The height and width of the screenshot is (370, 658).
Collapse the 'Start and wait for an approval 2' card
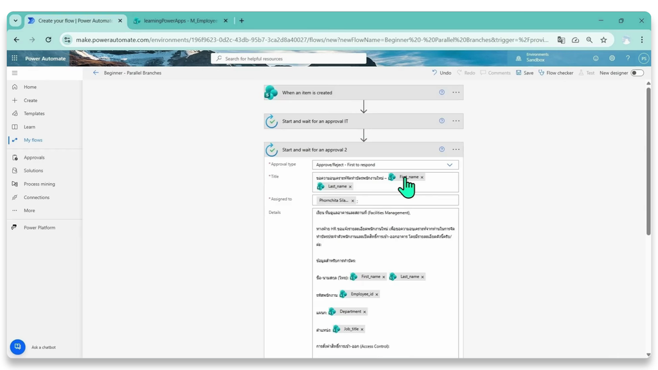coord(364,150)
